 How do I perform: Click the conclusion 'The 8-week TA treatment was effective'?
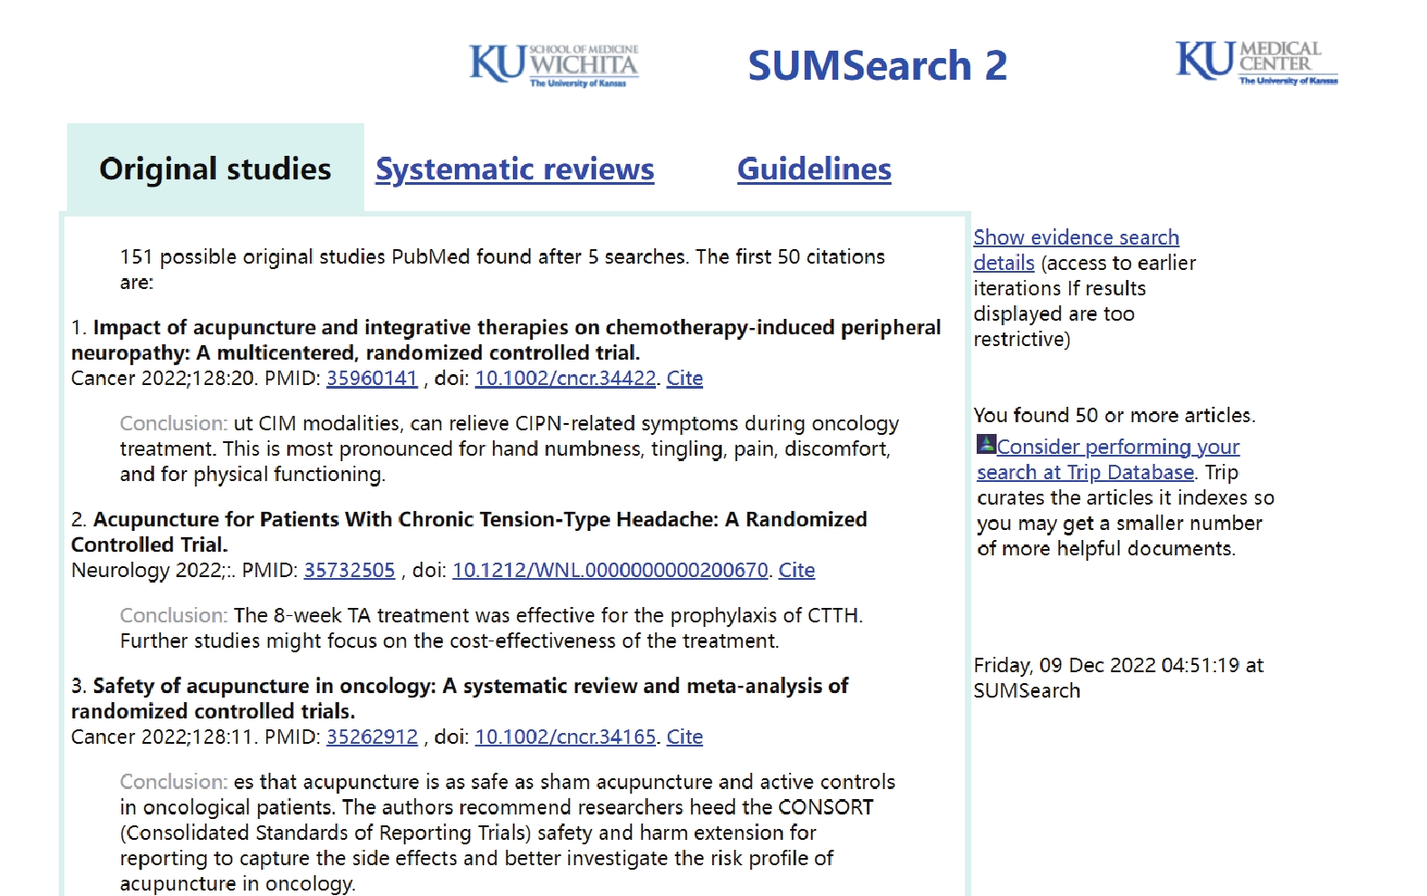coord(491,628)
